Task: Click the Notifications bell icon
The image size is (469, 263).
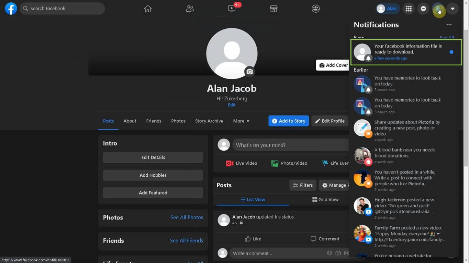Action: (438, 9)
